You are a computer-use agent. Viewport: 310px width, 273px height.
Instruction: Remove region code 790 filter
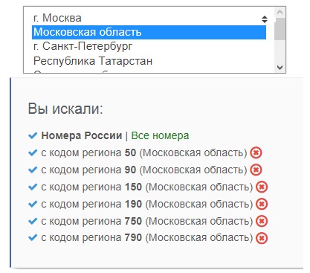[x=262, y=238]
